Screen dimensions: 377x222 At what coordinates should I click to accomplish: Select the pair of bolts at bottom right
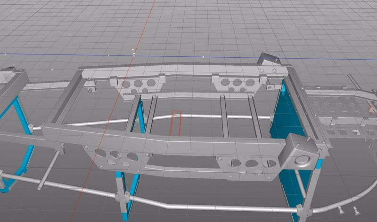348,211
